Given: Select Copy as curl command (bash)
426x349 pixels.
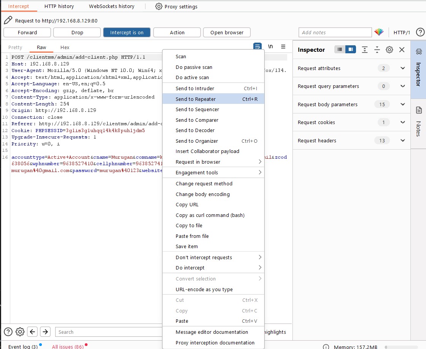Looking at the screenshot, I should 213,215.
